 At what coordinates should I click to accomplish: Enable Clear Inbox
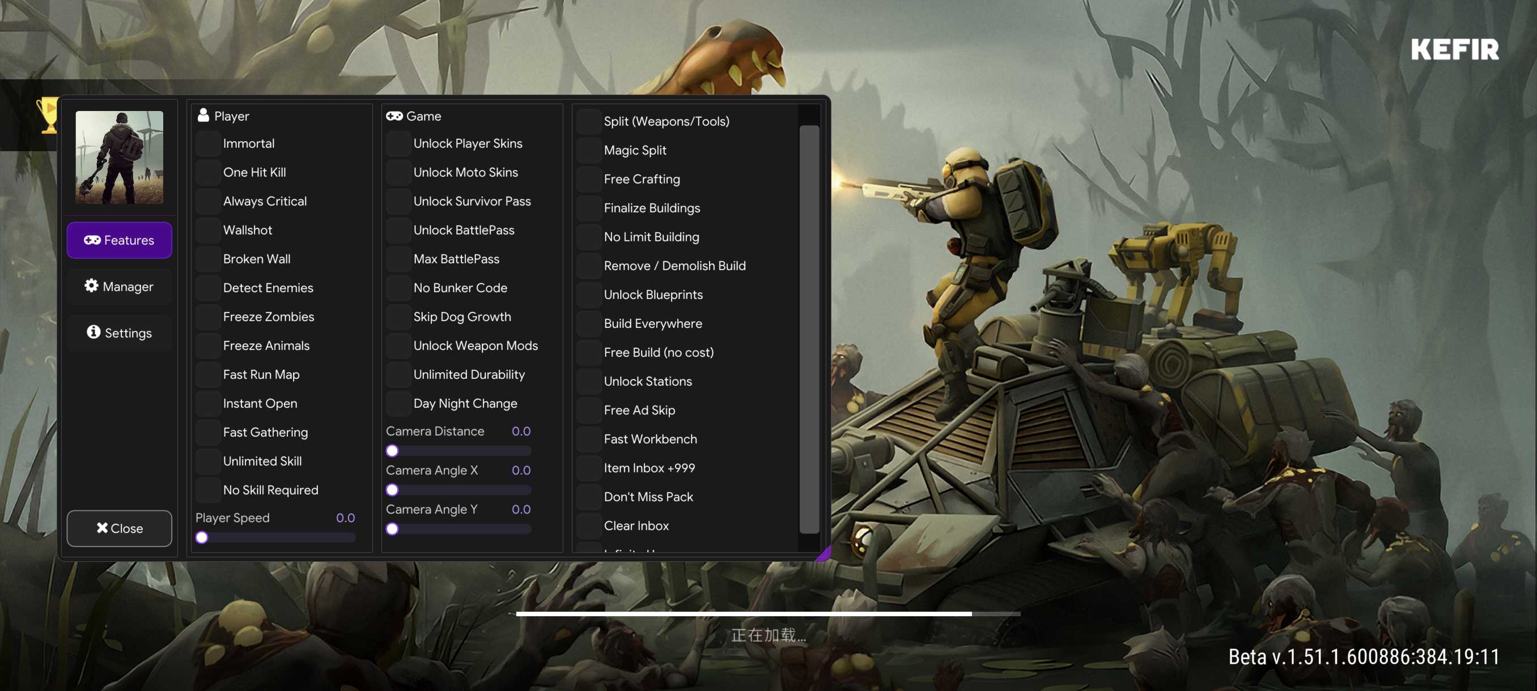[x=589, y=526]
